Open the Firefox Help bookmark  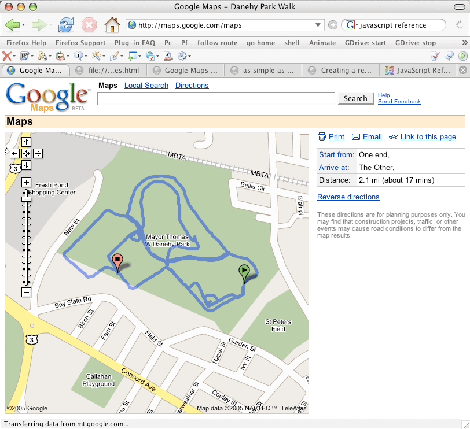click(x=27, y=43)
